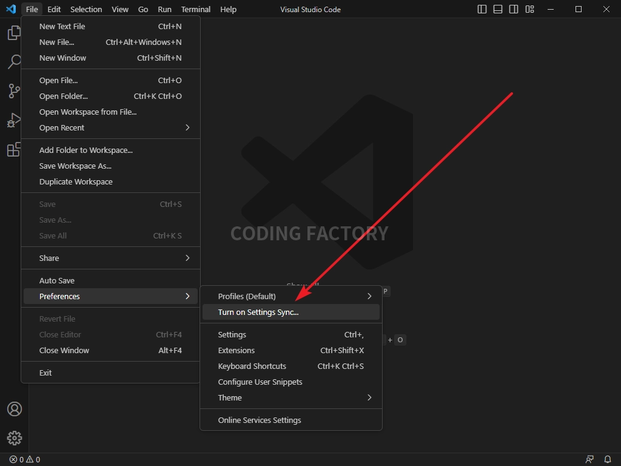Expand the Theme submenu
Screen dimensions: 621x466
(291, 398)
